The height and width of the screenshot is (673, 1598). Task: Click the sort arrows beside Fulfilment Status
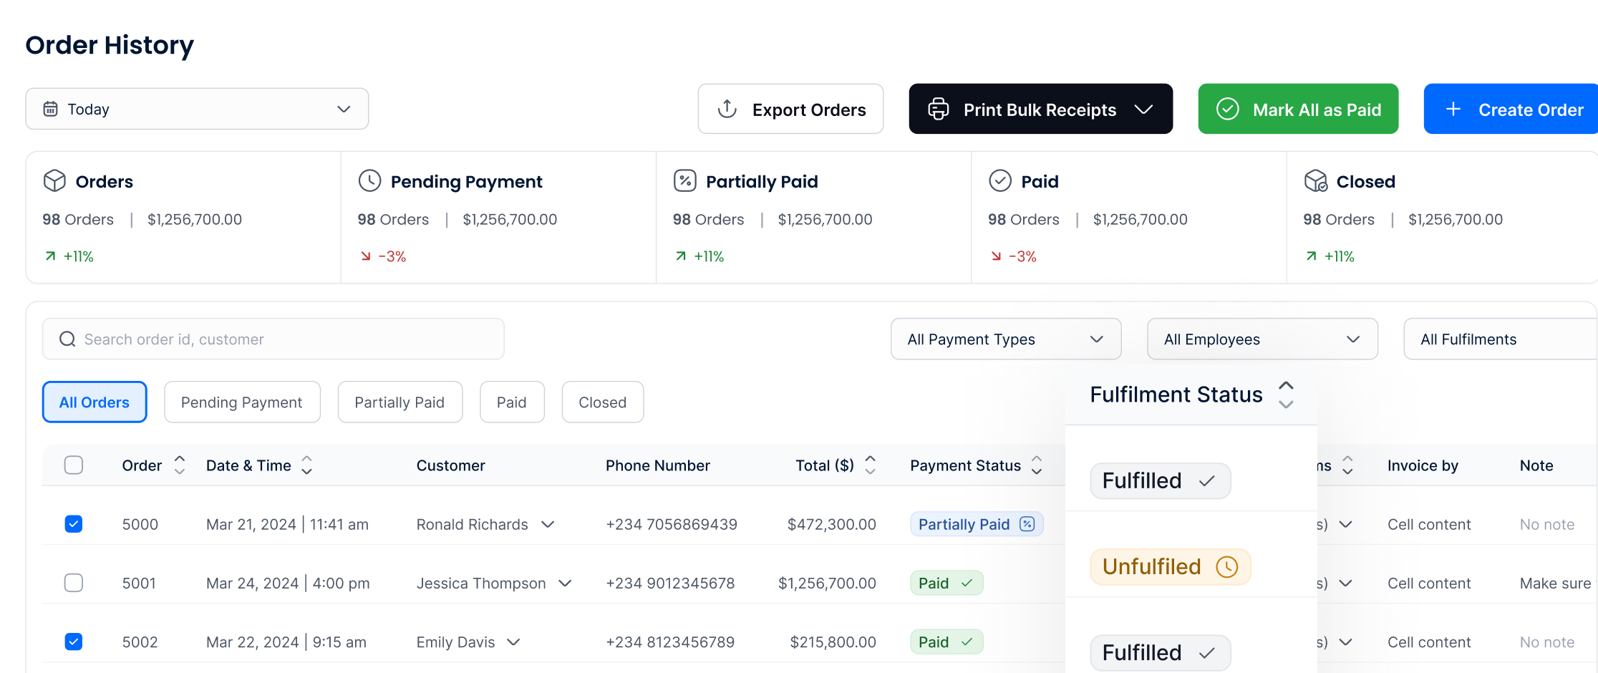(x=1286, y=394)
